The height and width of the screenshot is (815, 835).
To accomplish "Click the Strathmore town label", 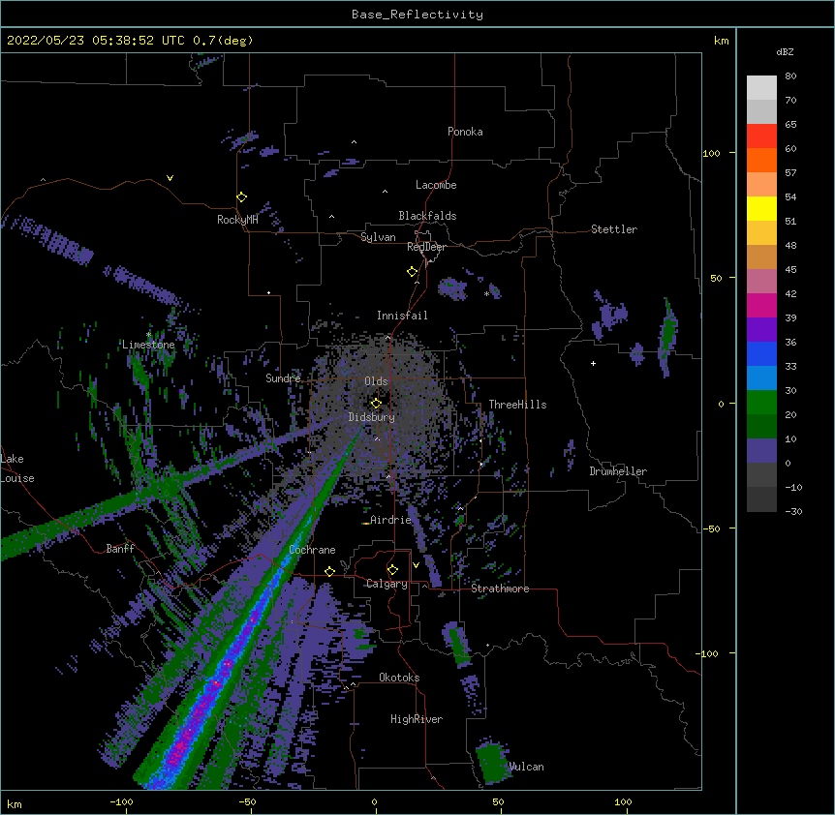I will [x=500, y=589].
